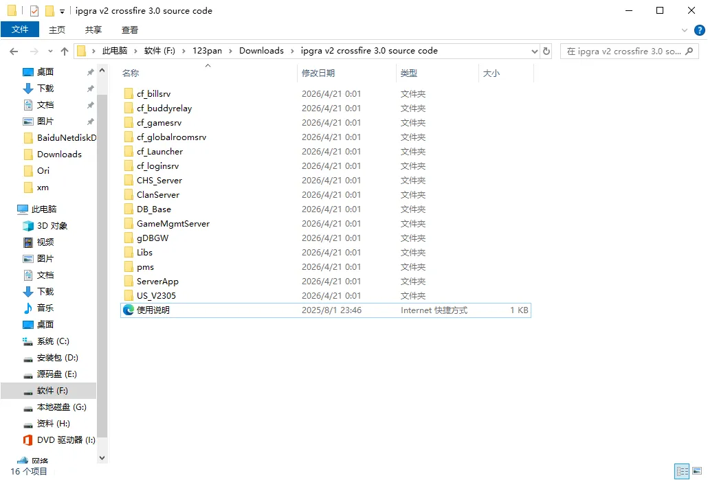
Task: Navigate up one folder level with the up arrow
Action: [x=64, y=50]
